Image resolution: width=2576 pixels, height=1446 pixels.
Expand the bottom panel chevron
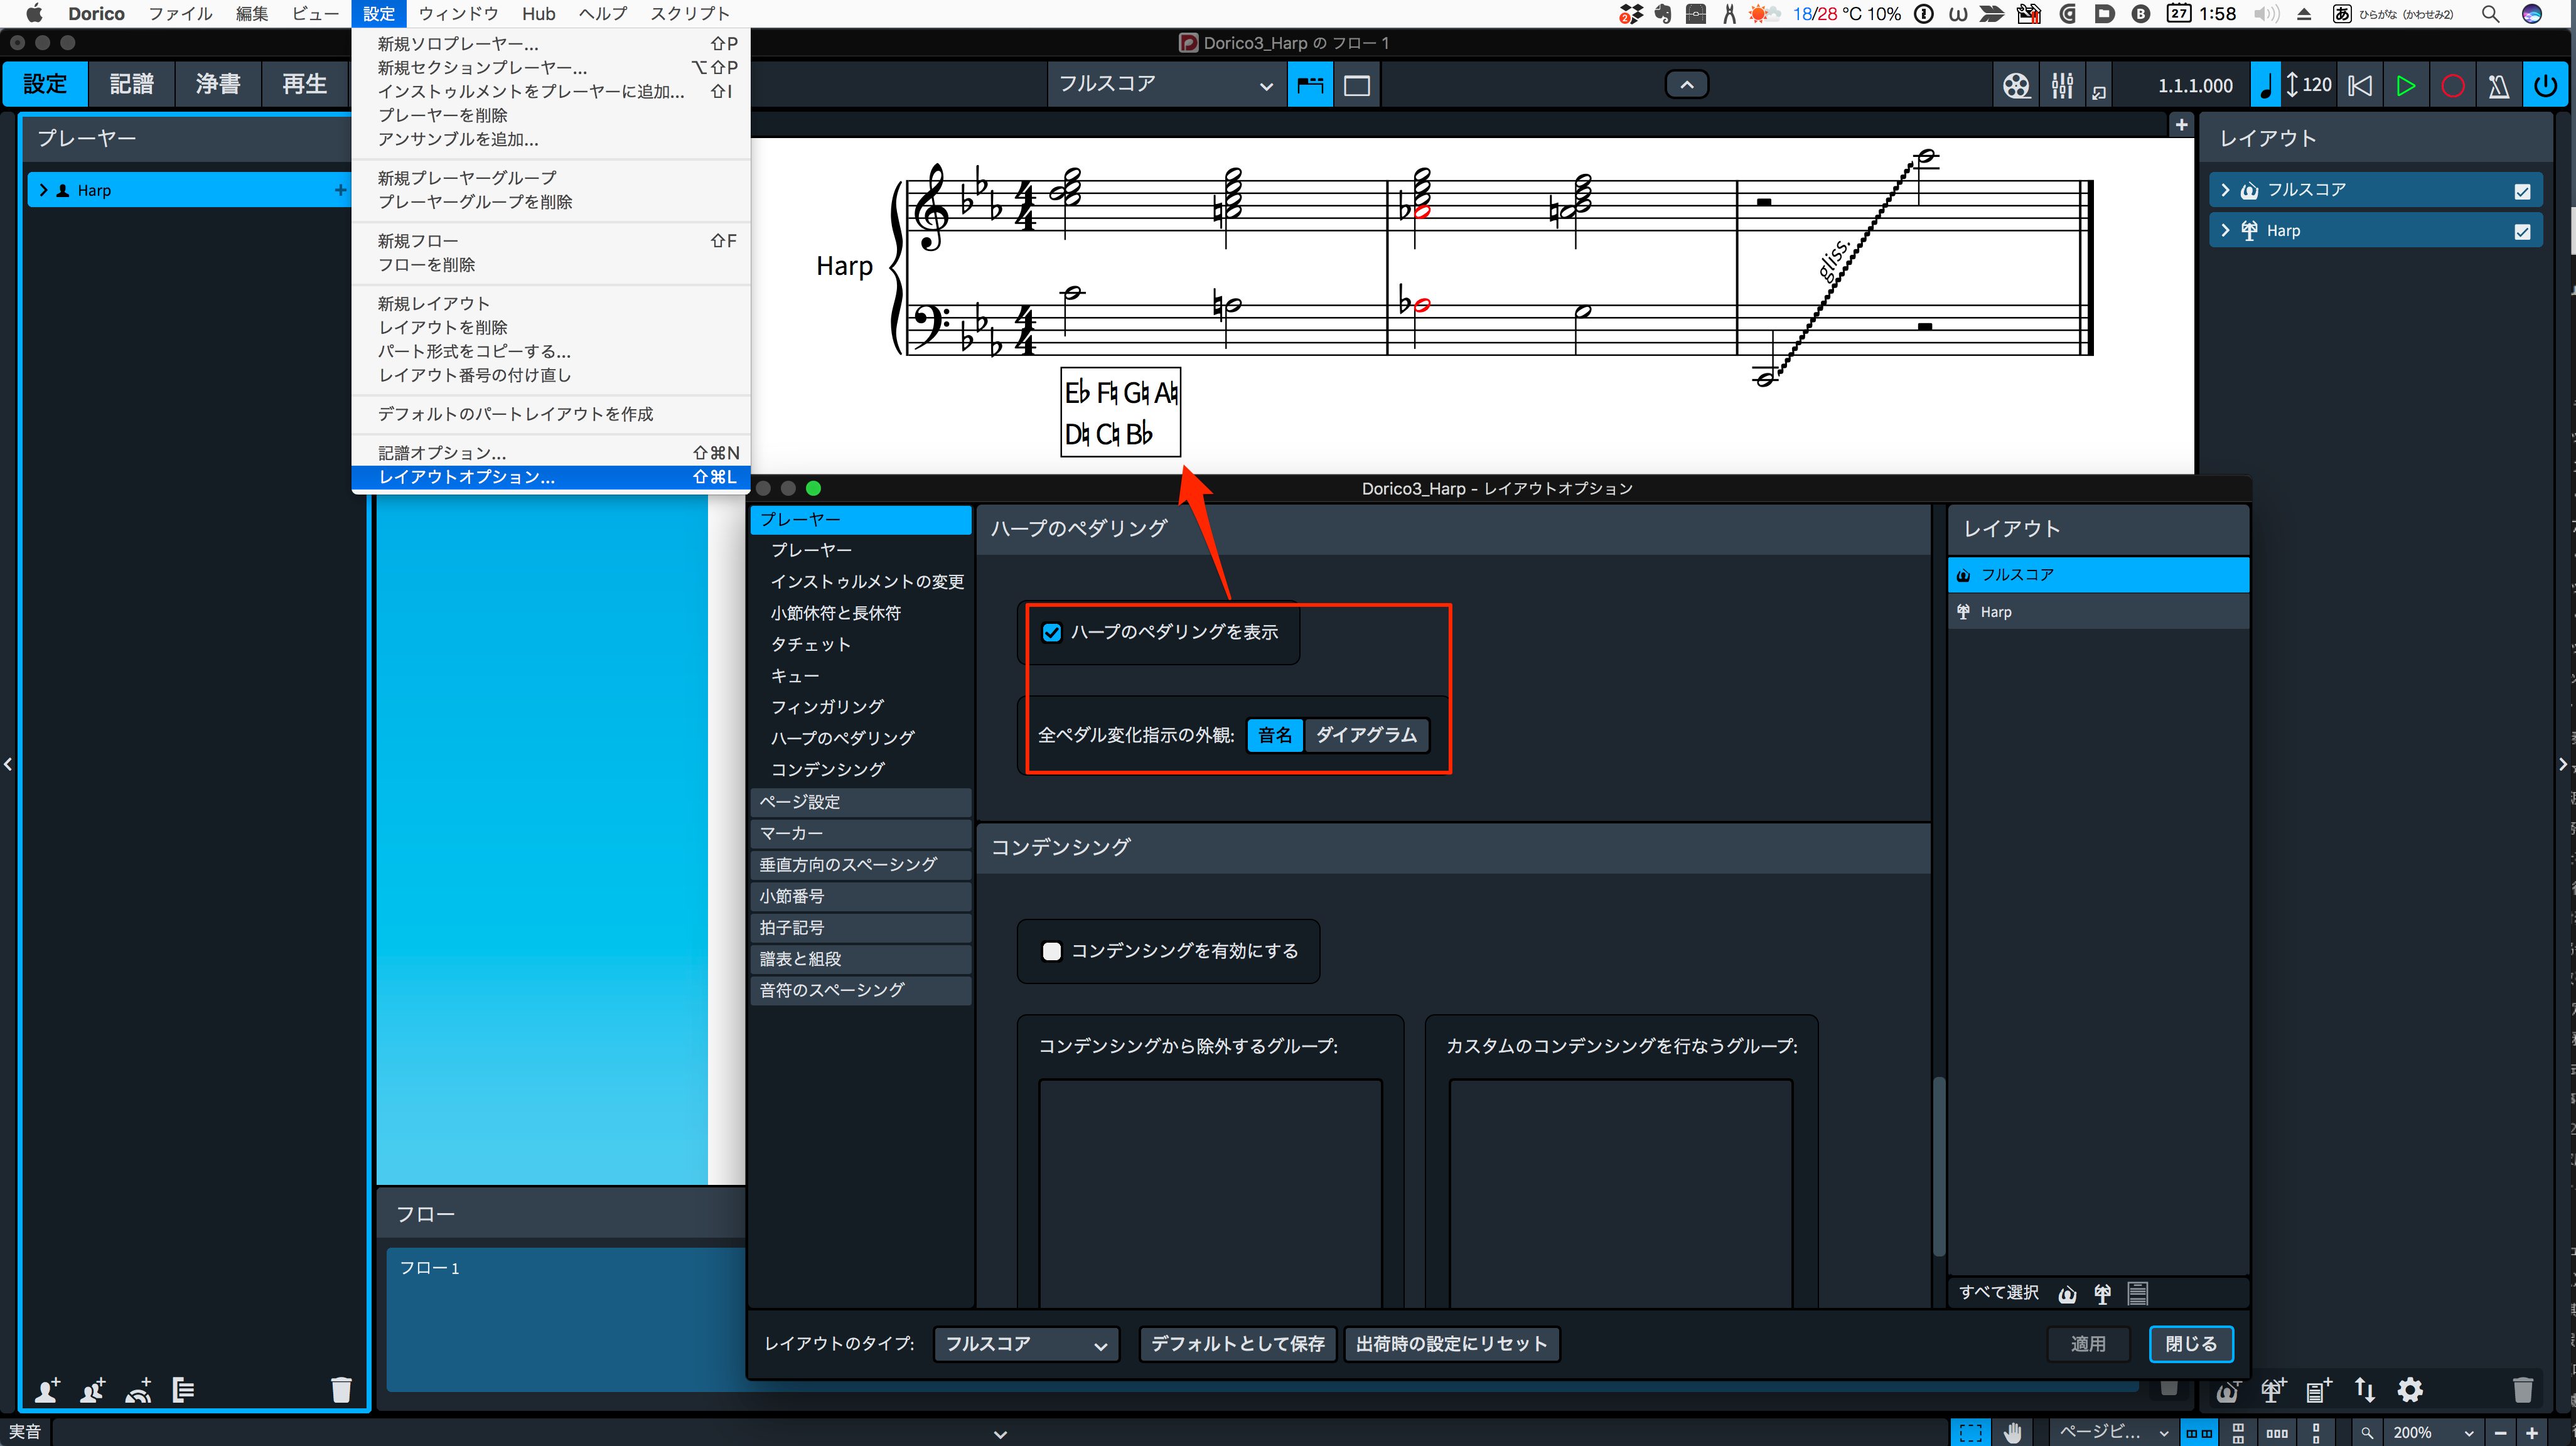1000,1434
